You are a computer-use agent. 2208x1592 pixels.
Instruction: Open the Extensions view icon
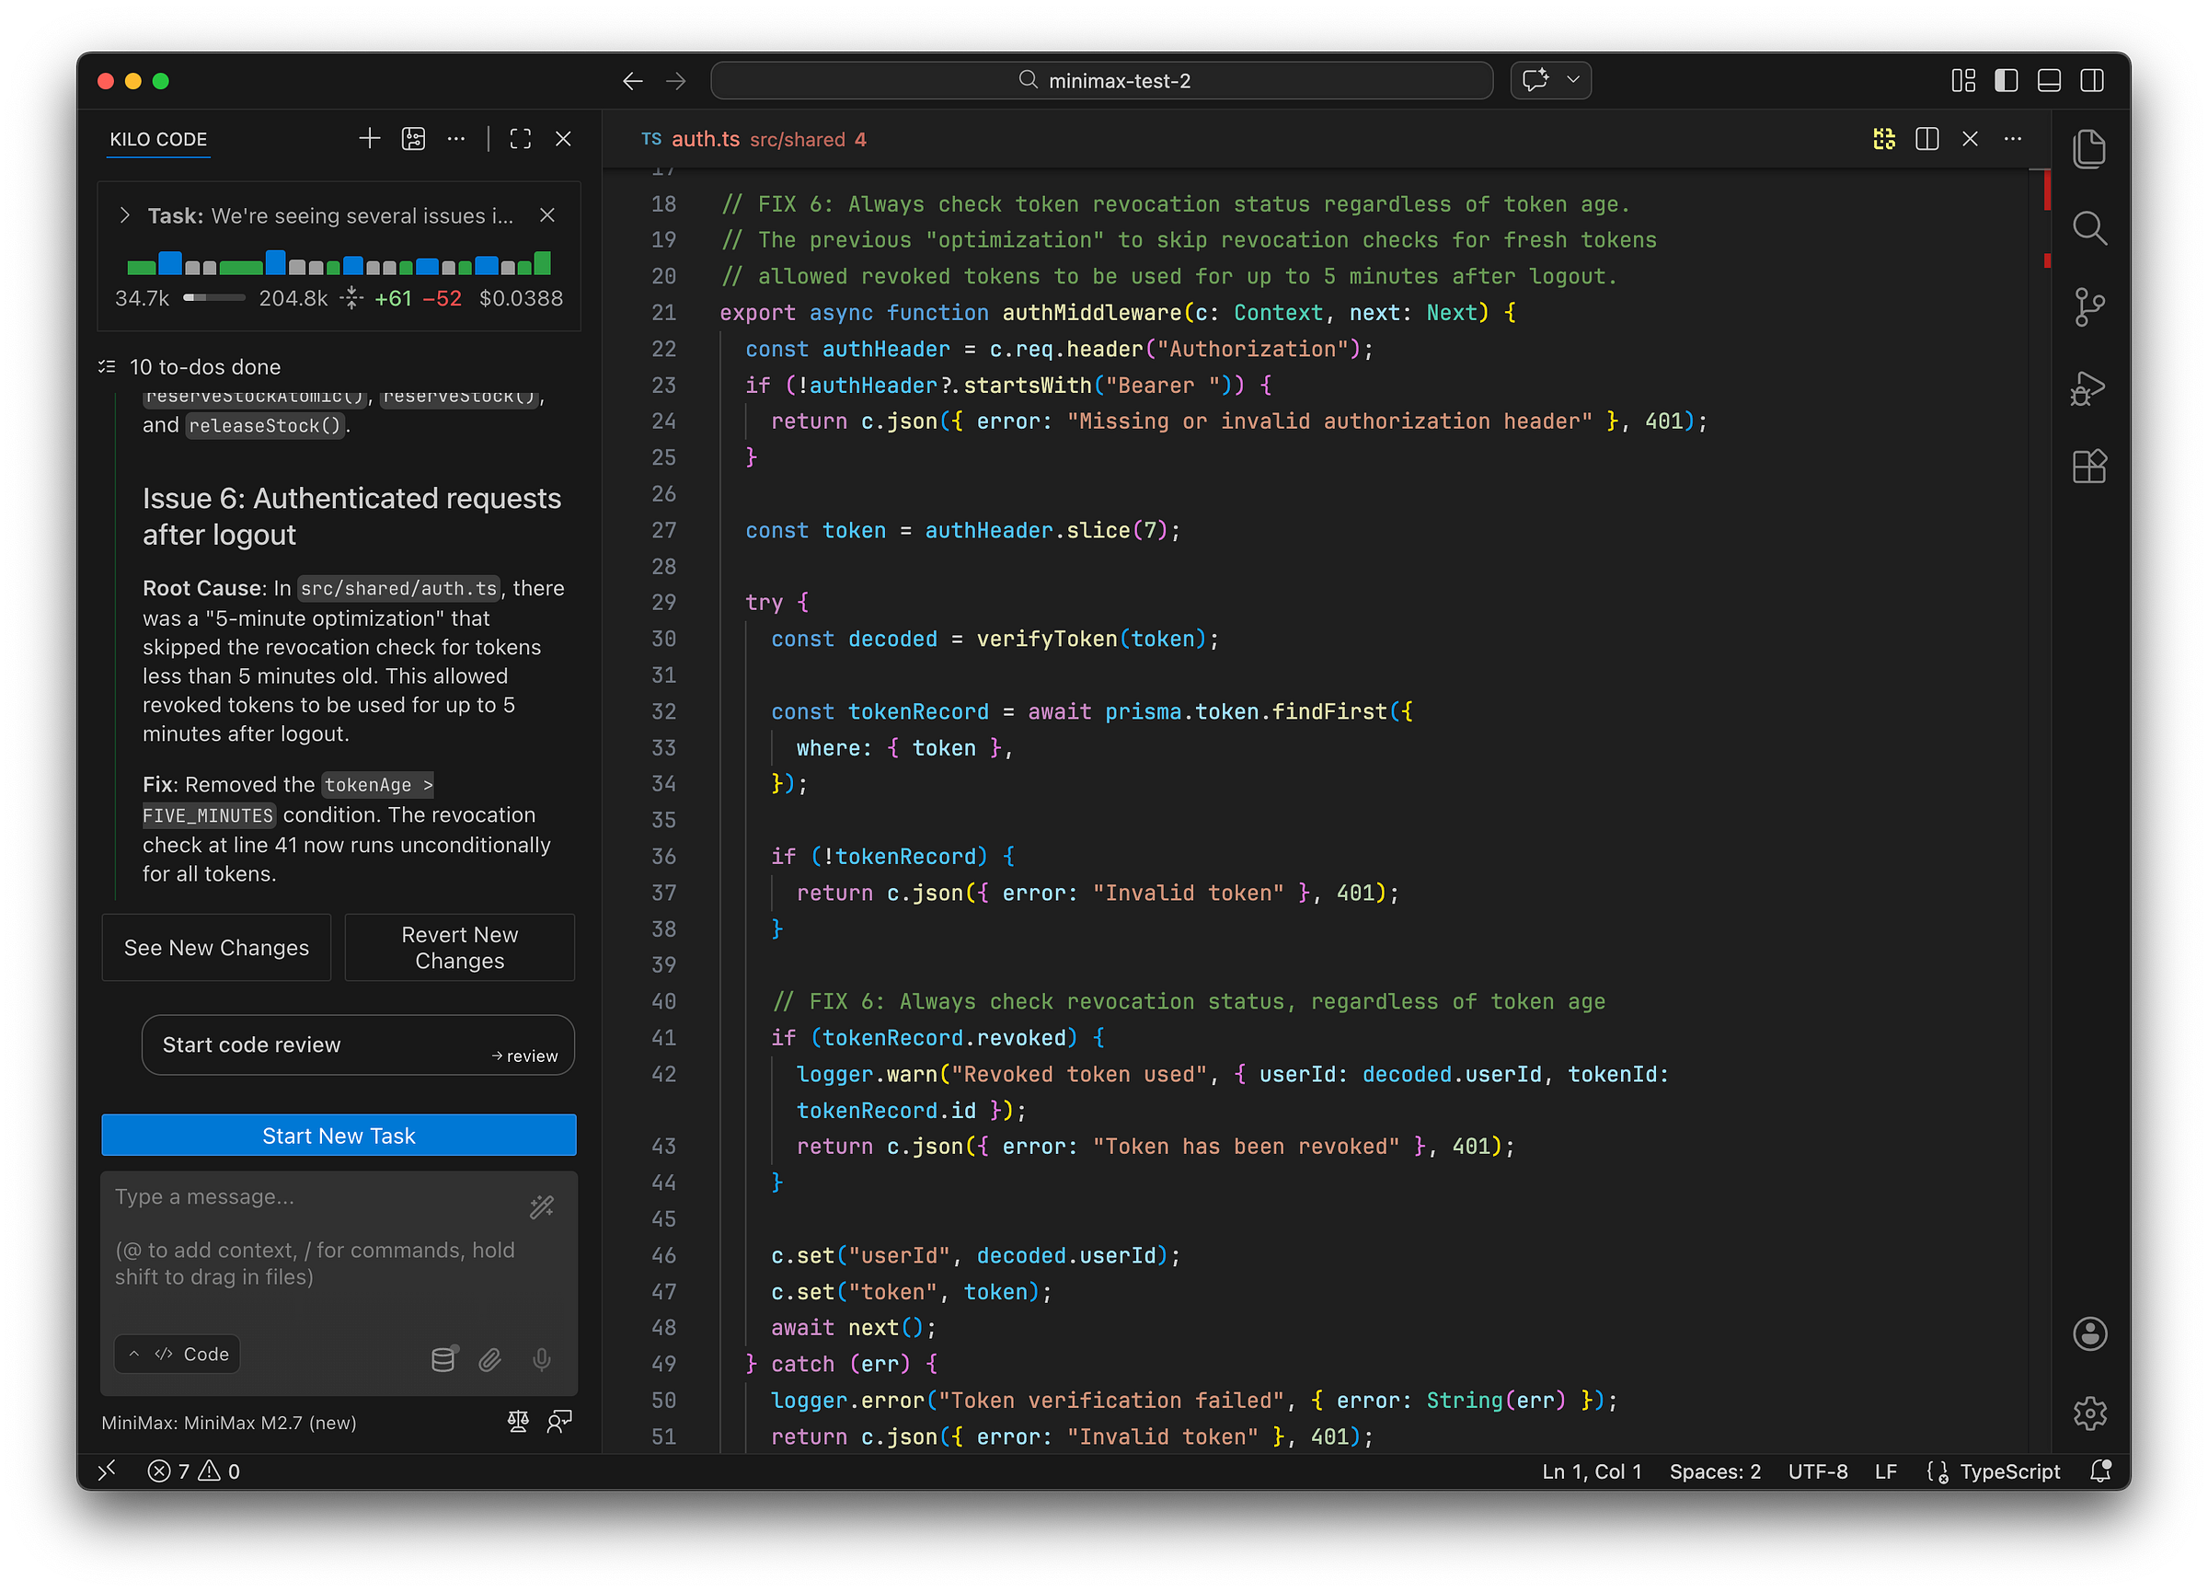click(x=2088, y=467)
